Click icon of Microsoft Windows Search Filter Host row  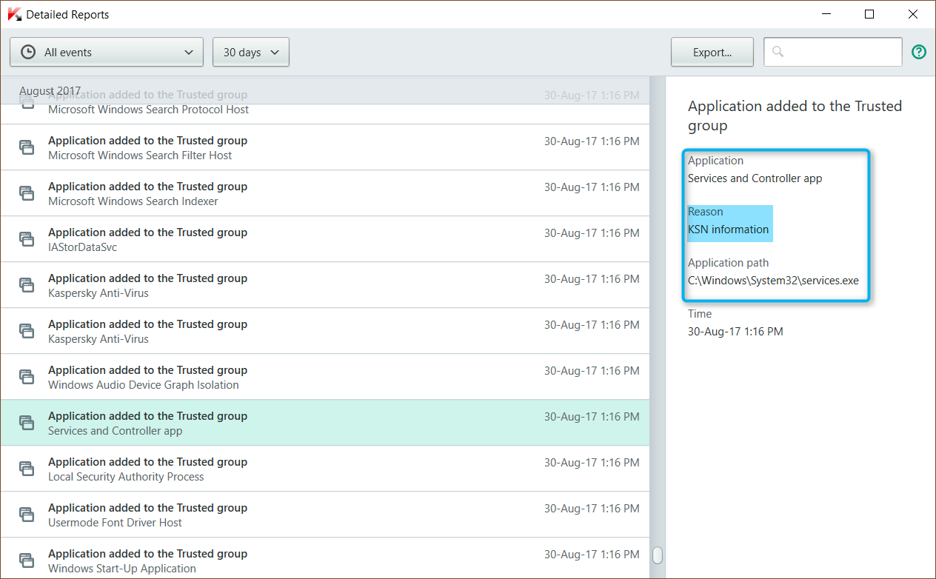click(27, 147)
